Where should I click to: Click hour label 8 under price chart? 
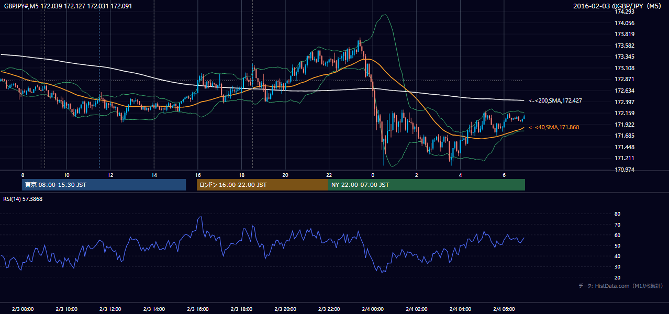coord(23,175)
